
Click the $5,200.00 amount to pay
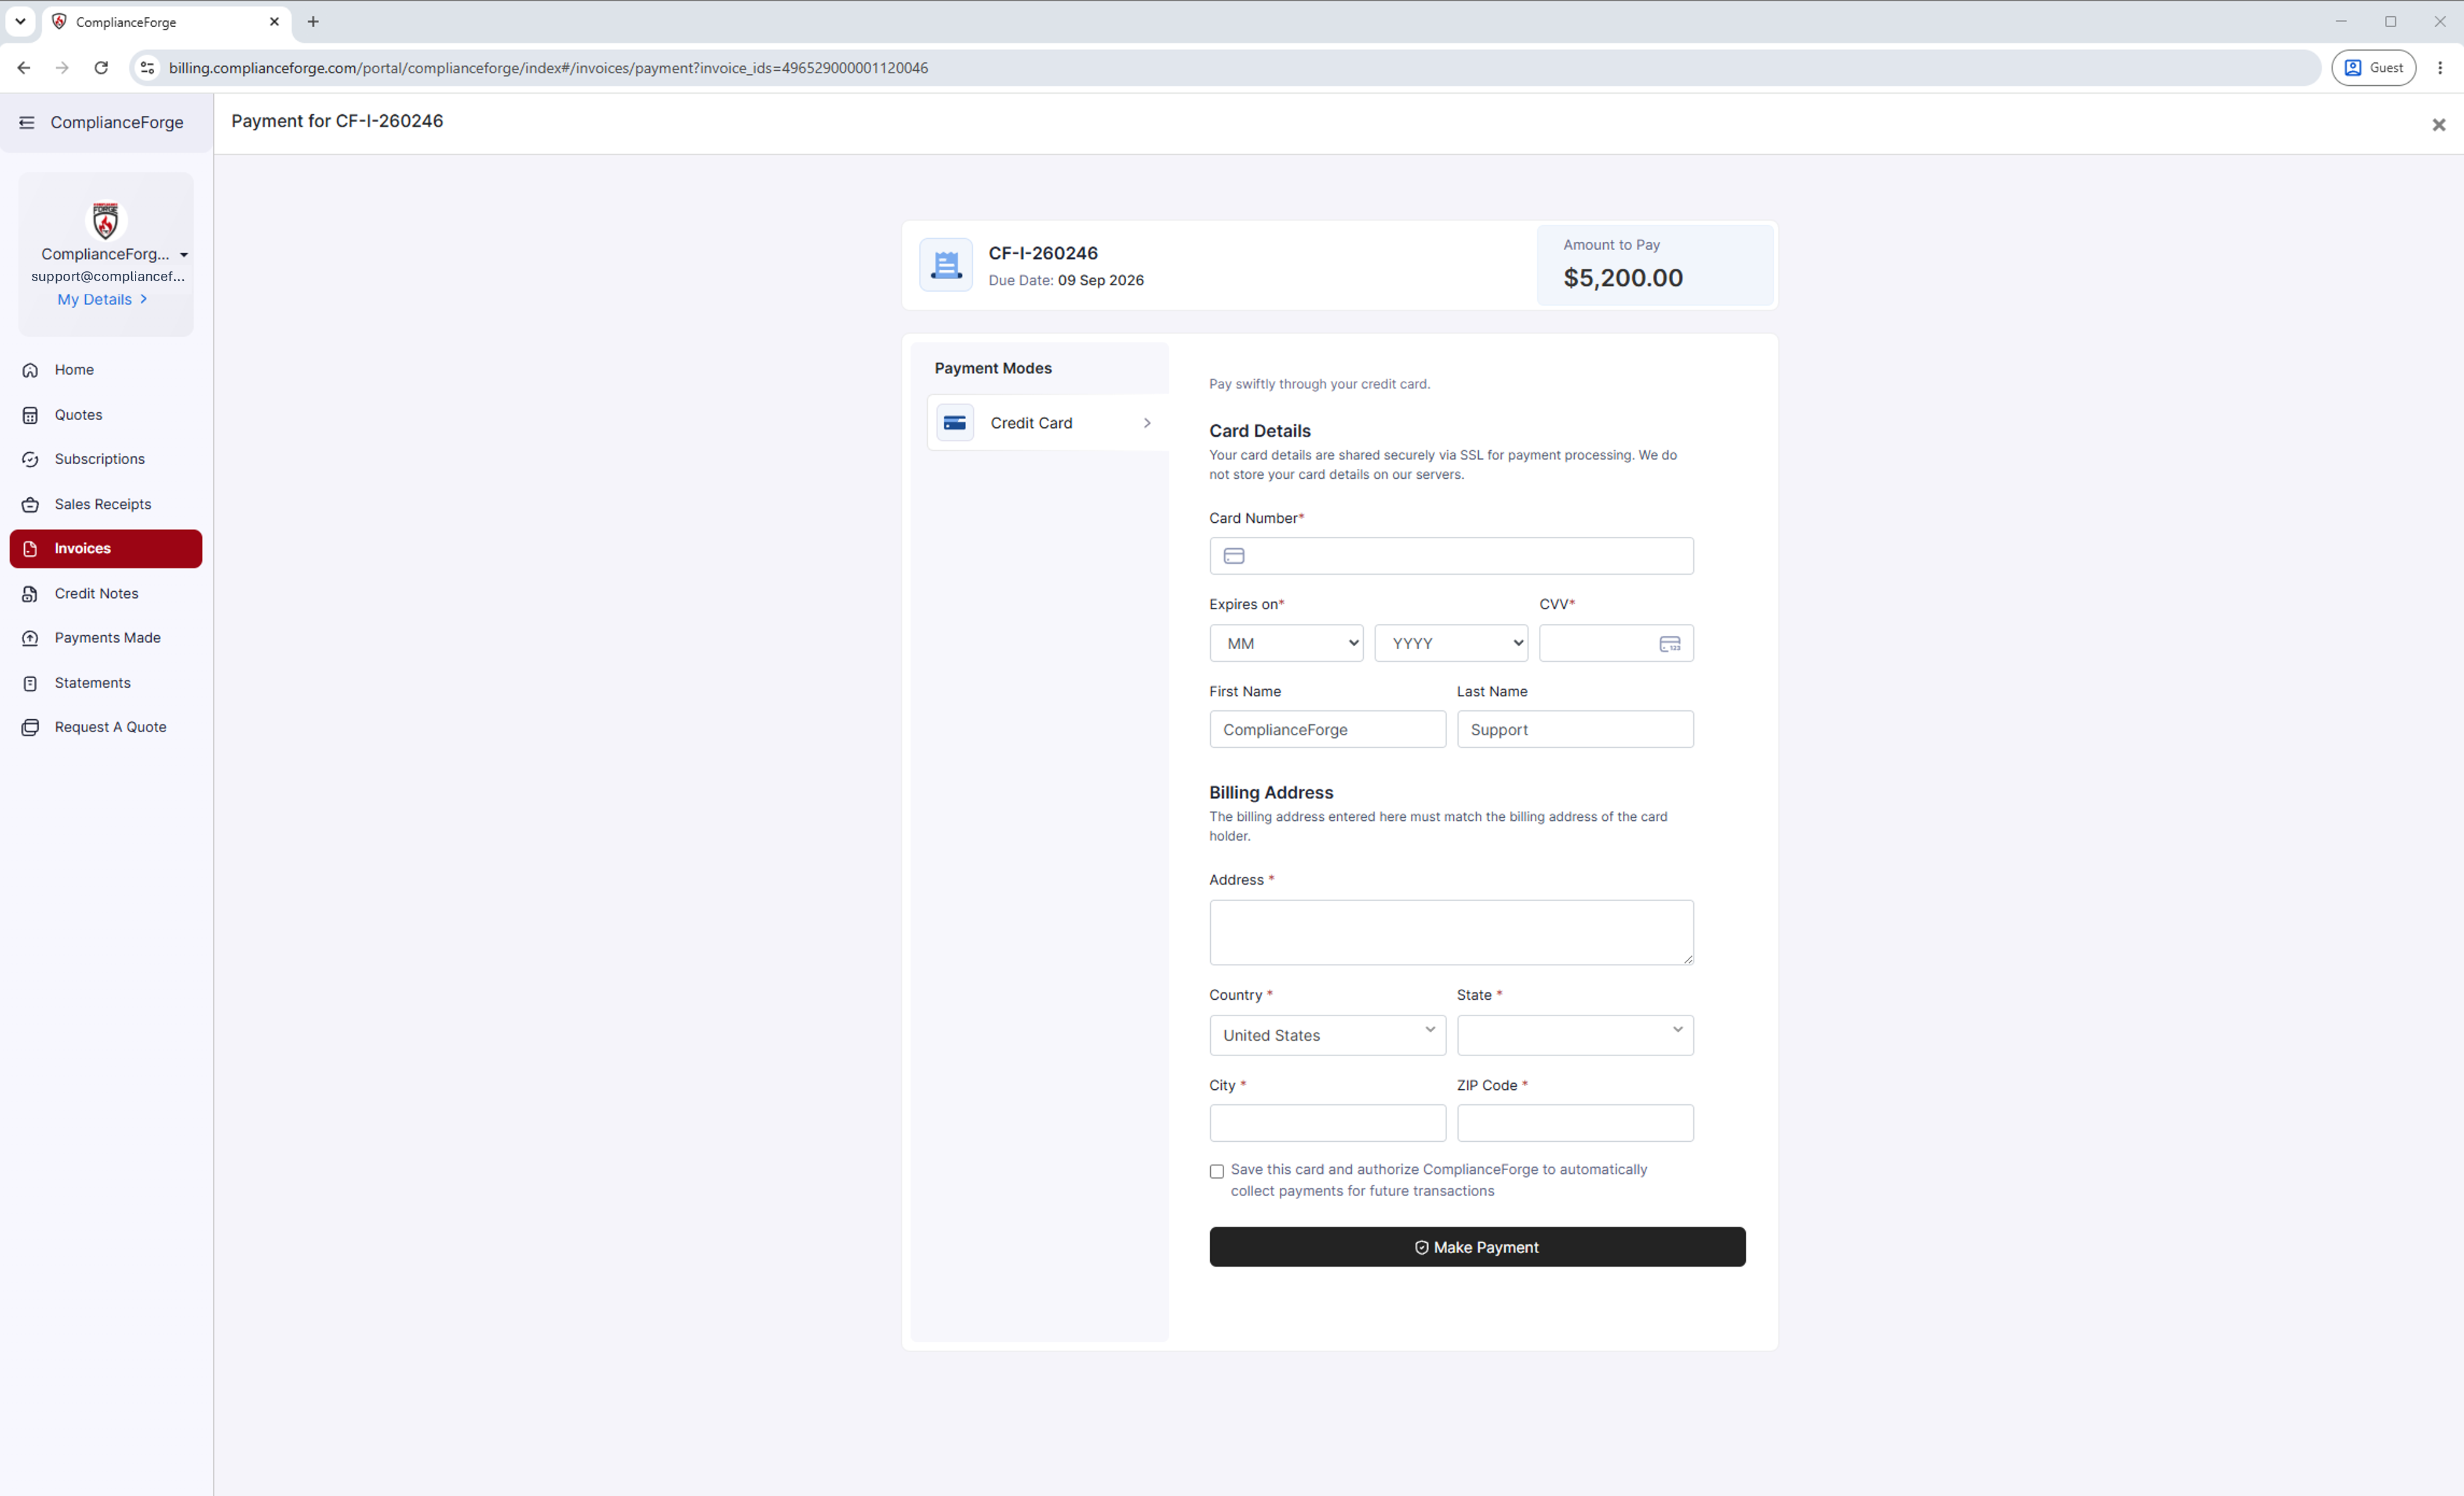coord(1623,278)
